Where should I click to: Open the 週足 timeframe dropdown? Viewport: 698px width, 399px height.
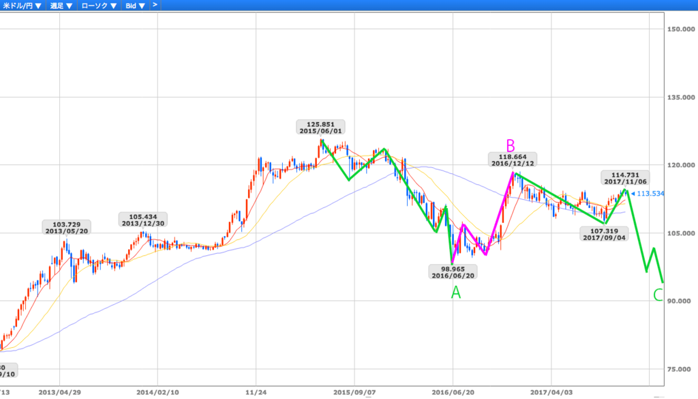[61, 5]
